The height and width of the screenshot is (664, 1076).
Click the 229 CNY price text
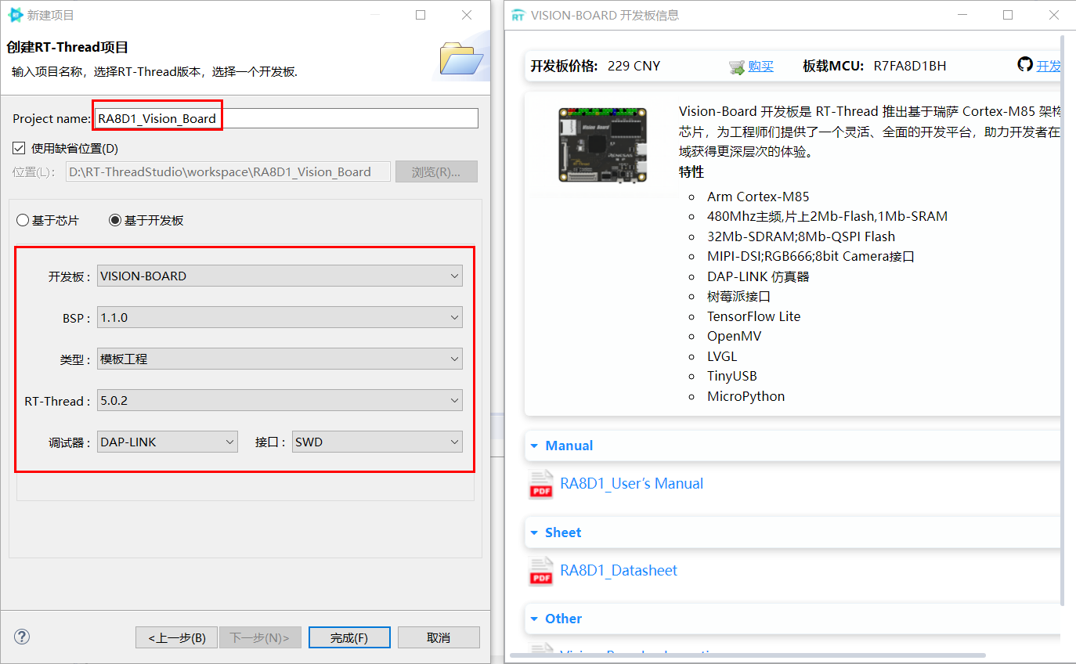(634, 66)
